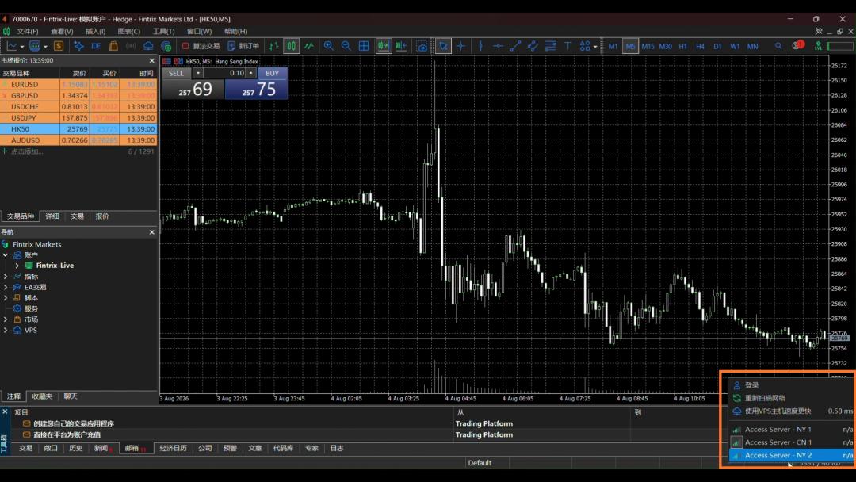
Task: Open notifications icon with red badge
Action: pyautogui.click(x=797, y=46)
